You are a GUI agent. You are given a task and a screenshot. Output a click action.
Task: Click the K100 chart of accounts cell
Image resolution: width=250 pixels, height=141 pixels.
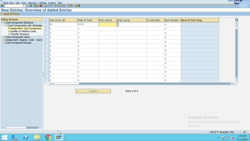coord(88,24)
